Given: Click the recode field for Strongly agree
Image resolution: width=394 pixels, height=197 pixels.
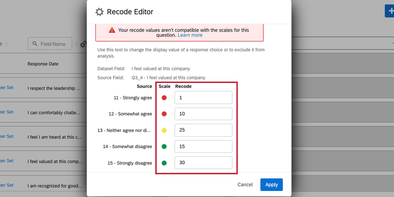Looking at the screenshot, I should [203, 98].
